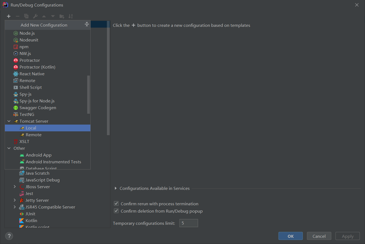
Task: Click the Cancel button
Action: 319,236
